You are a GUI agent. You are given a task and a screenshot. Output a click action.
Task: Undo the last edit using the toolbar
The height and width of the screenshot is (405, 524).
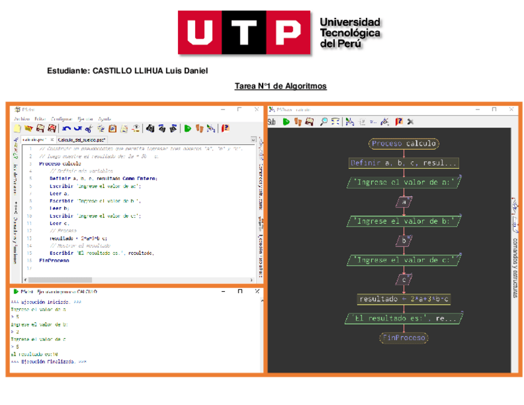point(65,129)
